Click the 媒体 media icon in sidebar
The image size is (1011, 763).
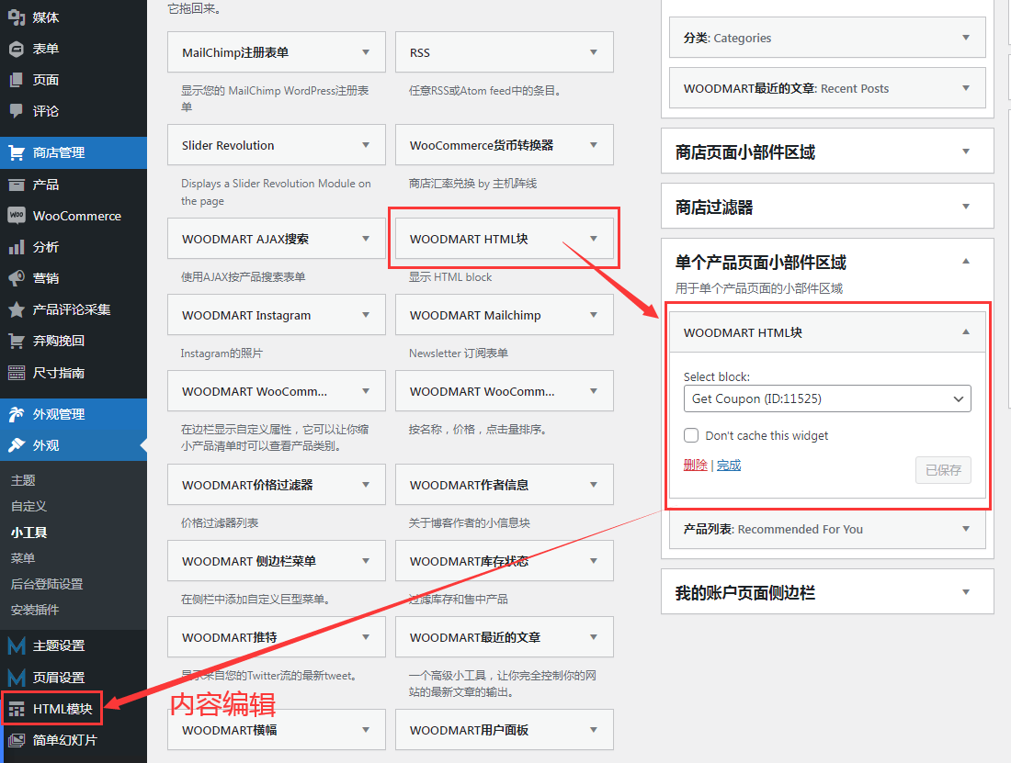point(17,17)
